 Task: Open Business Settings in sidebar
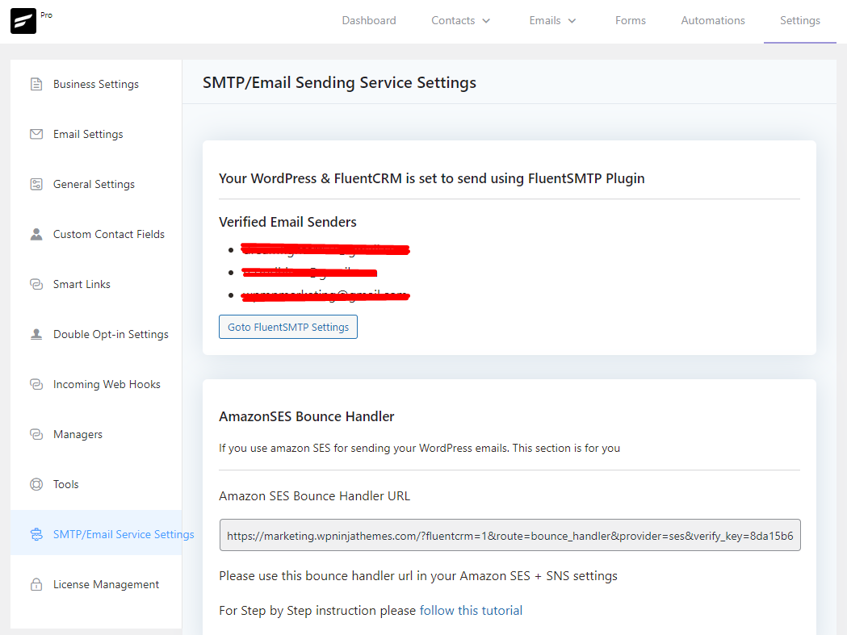pos(95,84)
